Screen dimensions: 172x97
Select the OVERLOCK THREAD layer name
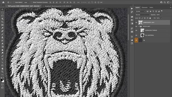[x=151, y=30]
